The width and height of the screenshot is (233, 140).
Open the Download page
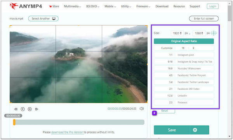162,6
